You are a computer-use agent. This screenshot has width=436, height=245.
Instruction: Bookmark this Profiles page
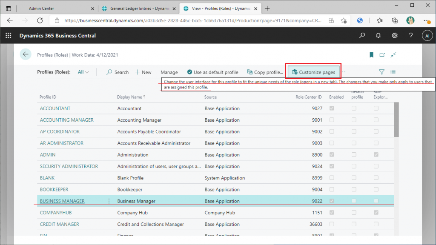371,55
